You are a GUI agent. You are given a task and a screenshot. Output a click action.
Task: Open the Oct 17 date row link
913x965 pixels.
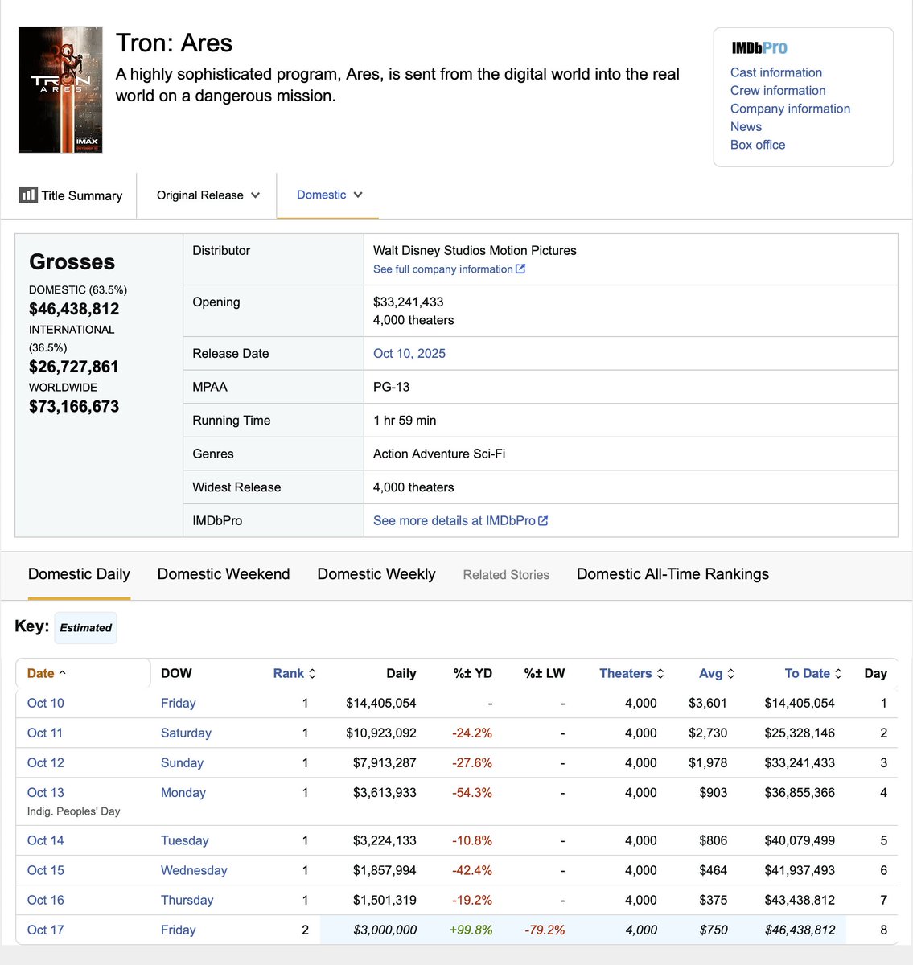tap(46, 930)
